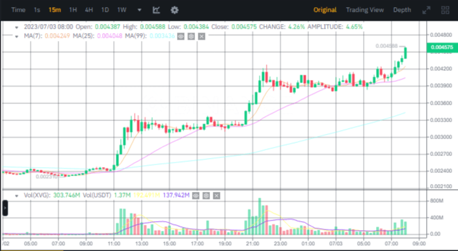The height and width of the screenshot is (251, 458).
Task: Open settings for the Vol indicator
Action: [206, 195]
